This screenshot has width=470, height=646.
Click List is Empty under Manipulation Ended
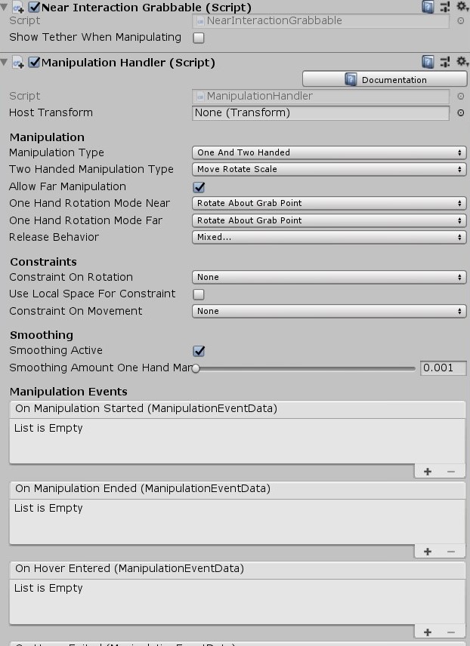48,509
